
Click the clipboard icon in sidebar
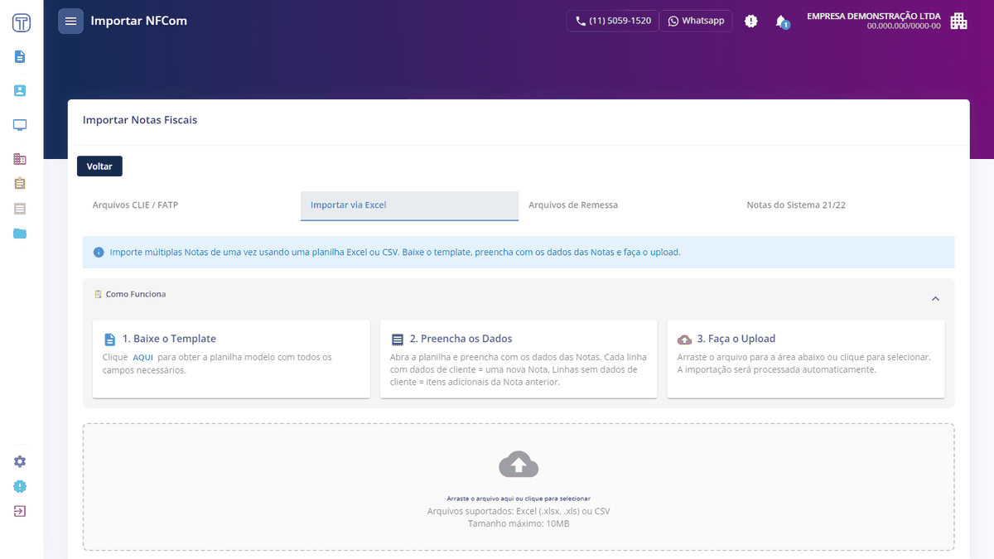click(x=20, y=184)
